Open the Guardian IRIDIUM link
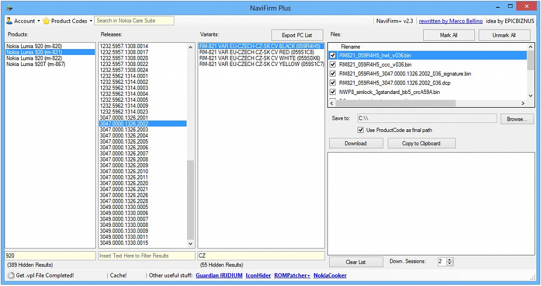This screenshot has height=286, width=541. pyautogui.click(x=219, y=275)
